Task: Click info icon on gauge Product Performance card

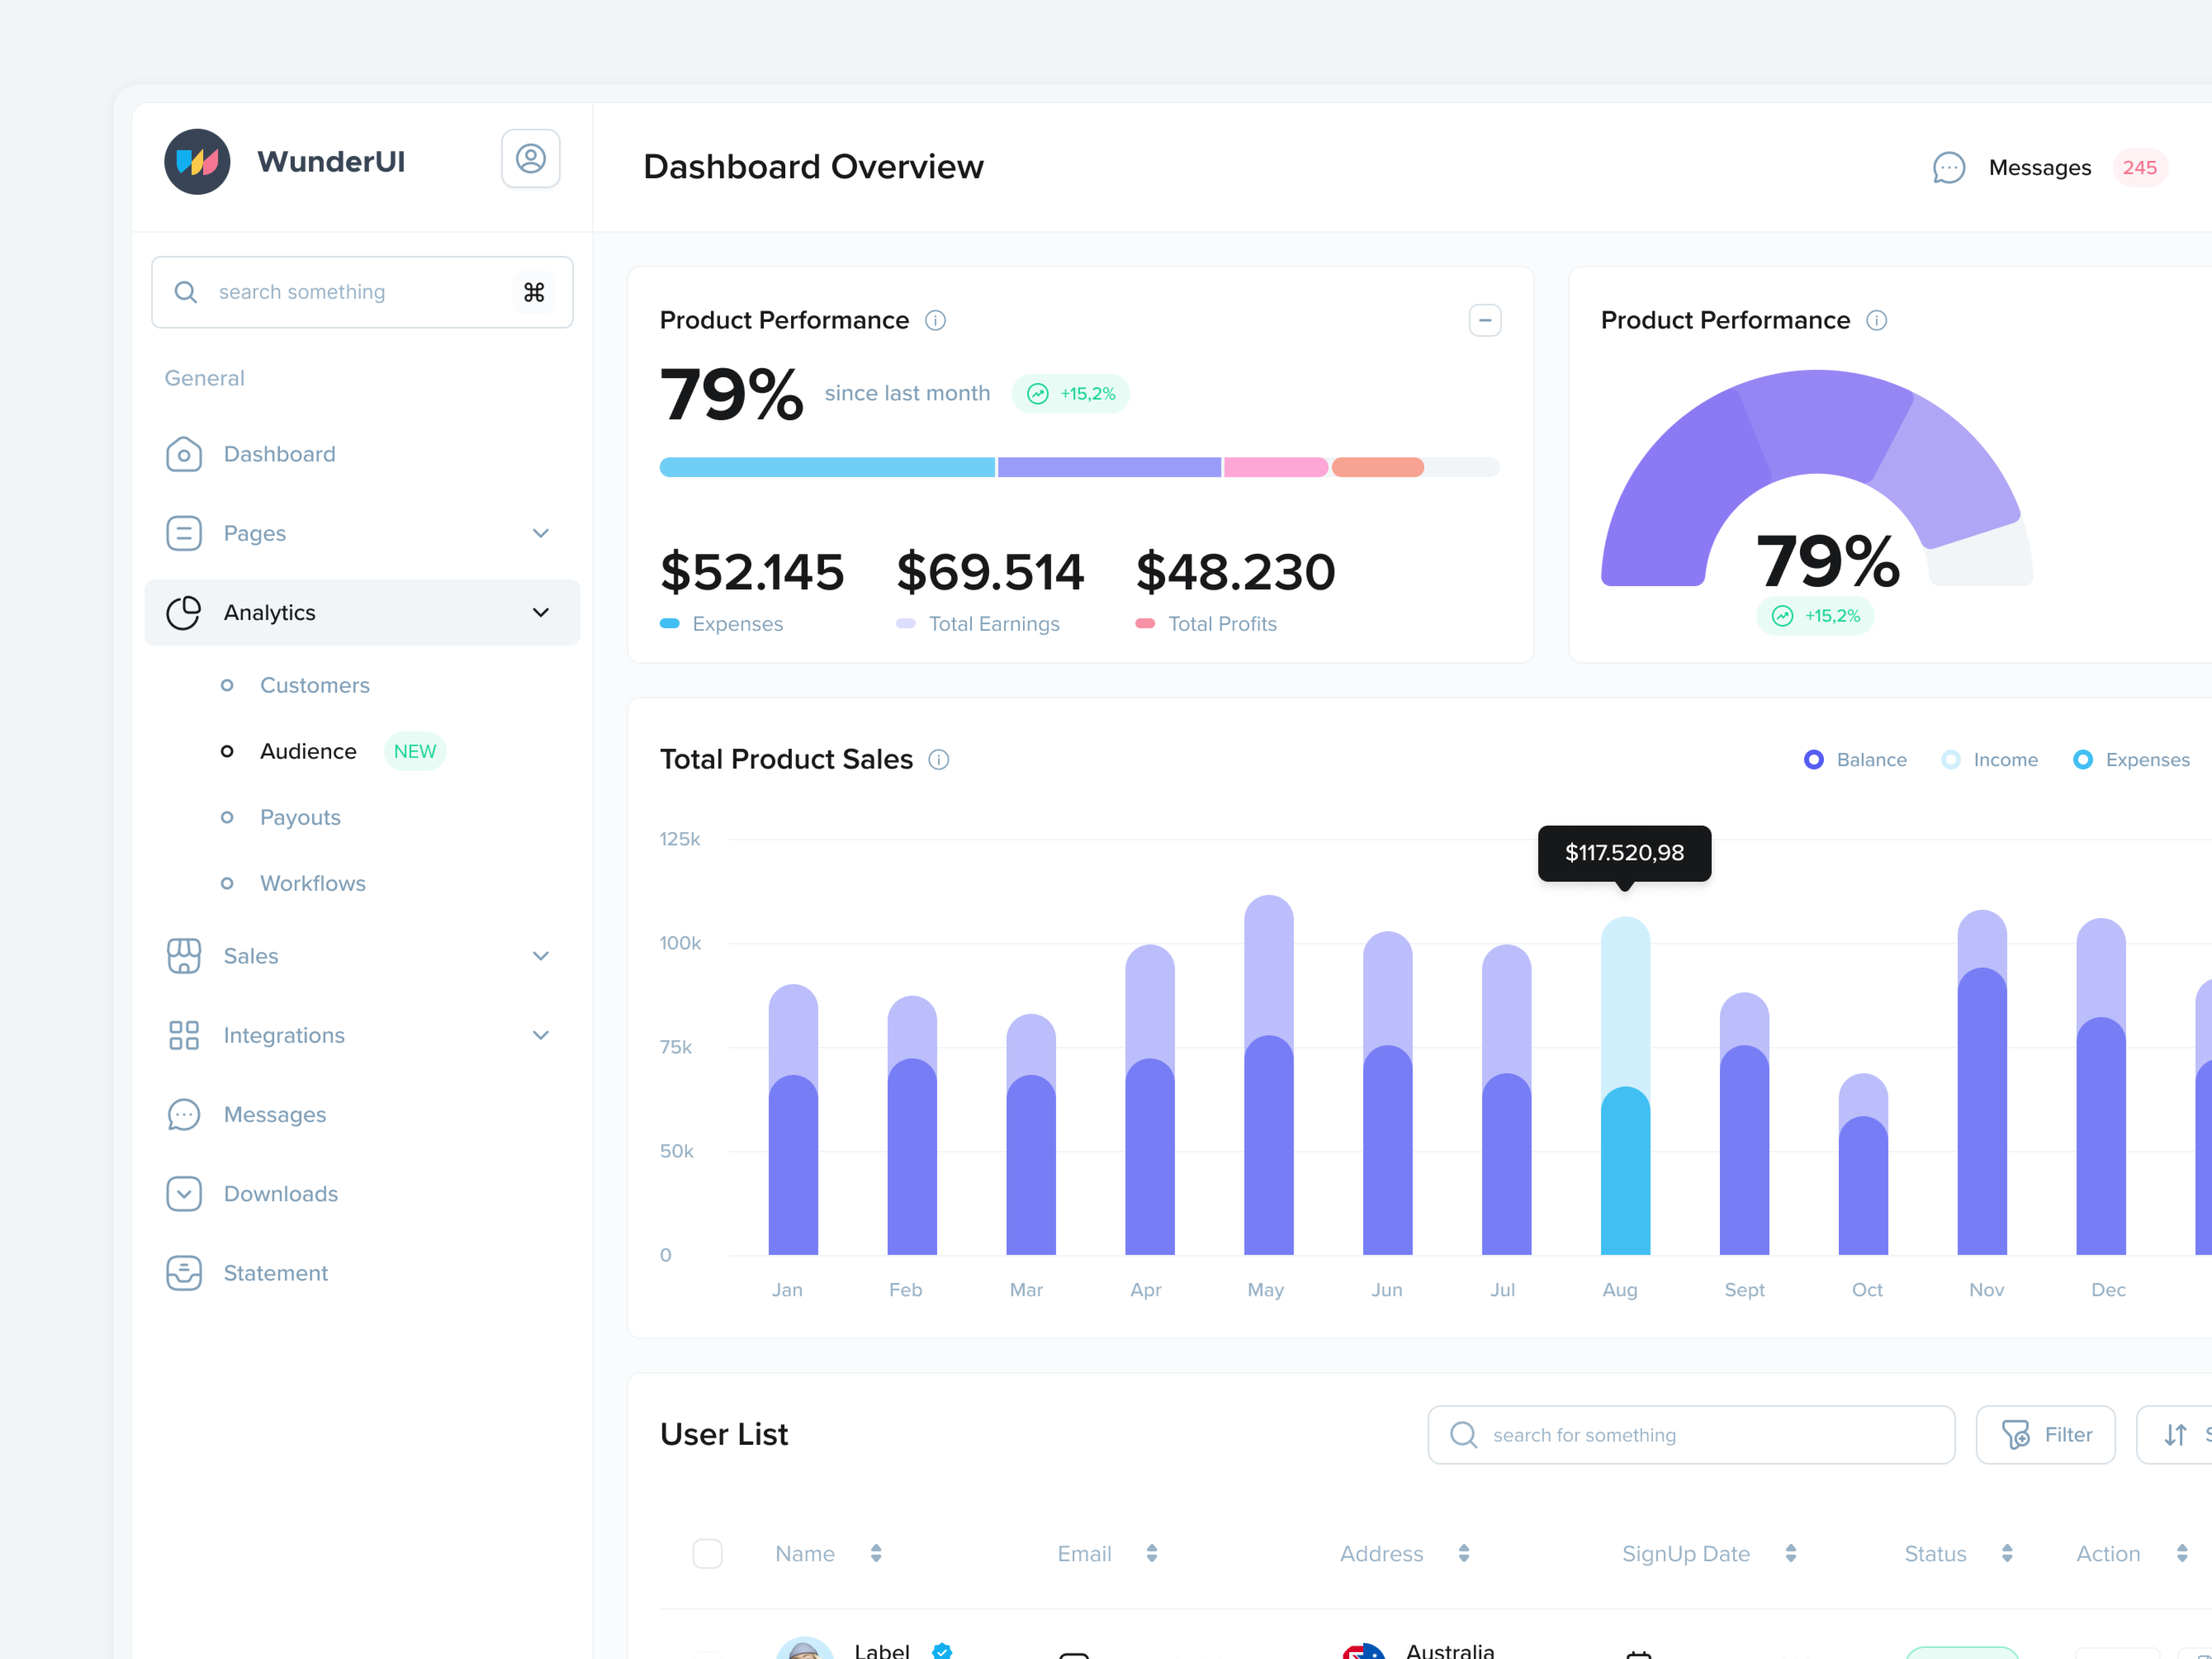Action: (x=1877, y=320)
